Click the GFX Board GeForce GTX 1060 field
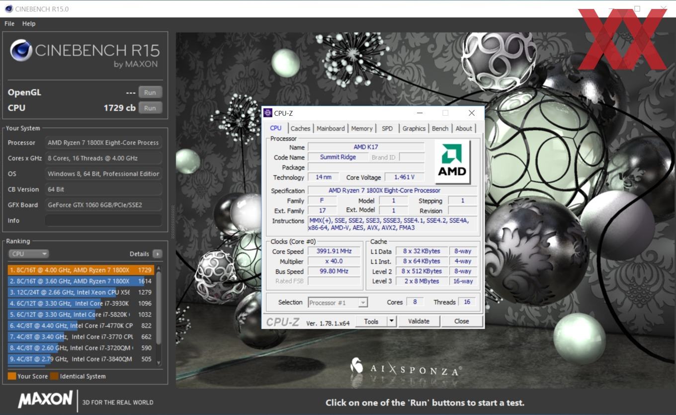Viewport: 676px width, 415px height. (103, 205)
